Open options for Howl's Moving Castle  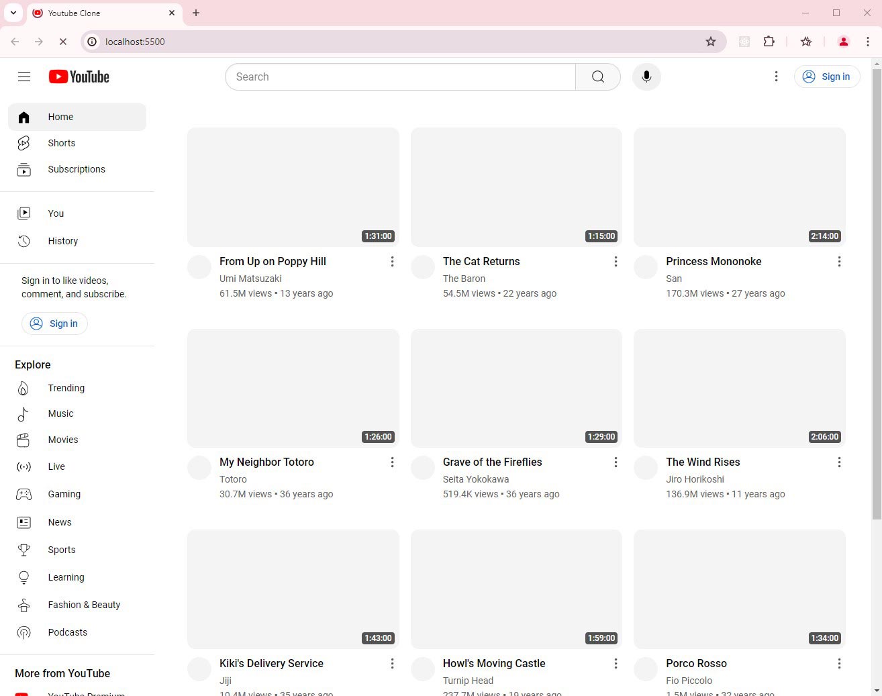point(616,664)
